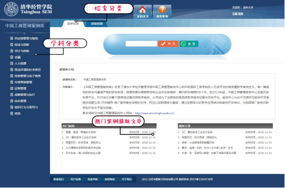Click the 用户反馈 footer link
This screenshot has height=188, width=285.
[76, 179]
